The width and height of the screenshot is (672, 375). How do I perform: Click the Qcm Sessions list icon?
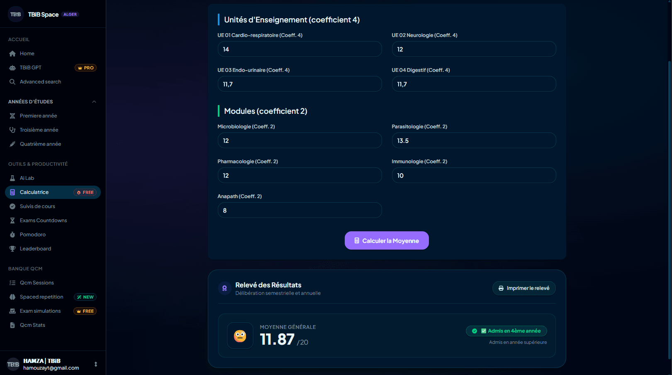[12, 283]
